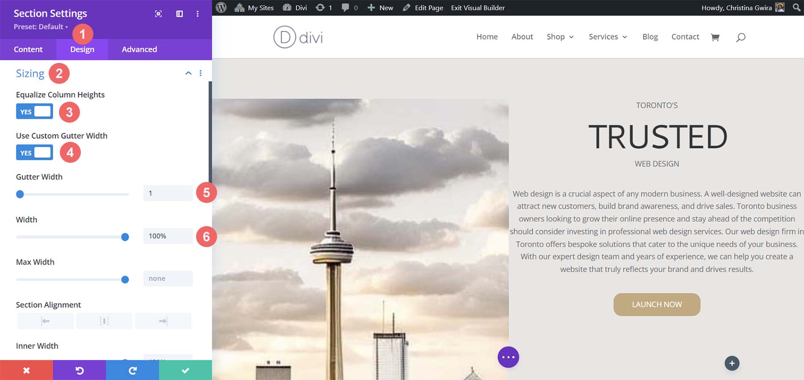Open Section Settings three-dot options menu
This screenshot has width=804, height=380.
[x=197, y=14]
